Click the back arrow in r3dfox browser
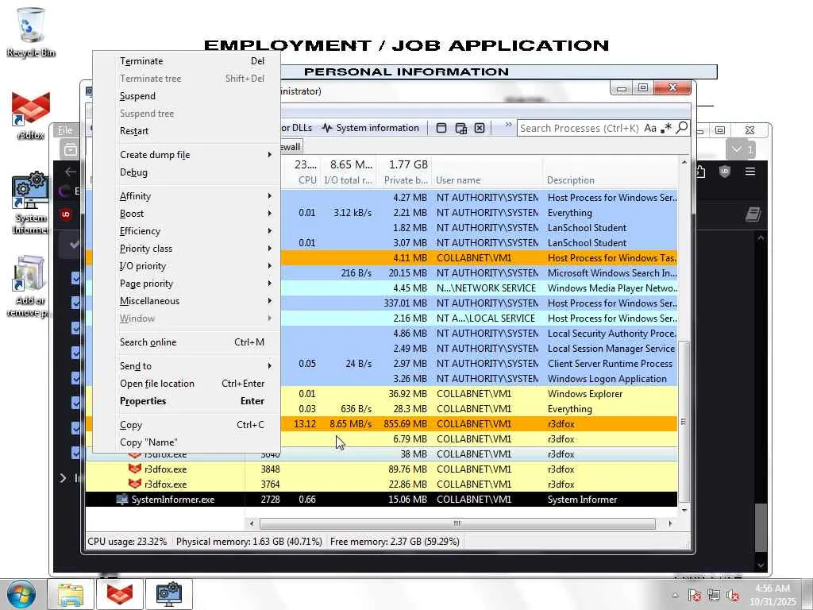Screen dimensions: 813x610 tap(71, 172)
